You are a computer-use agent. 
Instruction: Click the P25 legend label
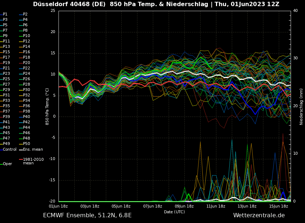pyautogui.click(x=6, y=79)
